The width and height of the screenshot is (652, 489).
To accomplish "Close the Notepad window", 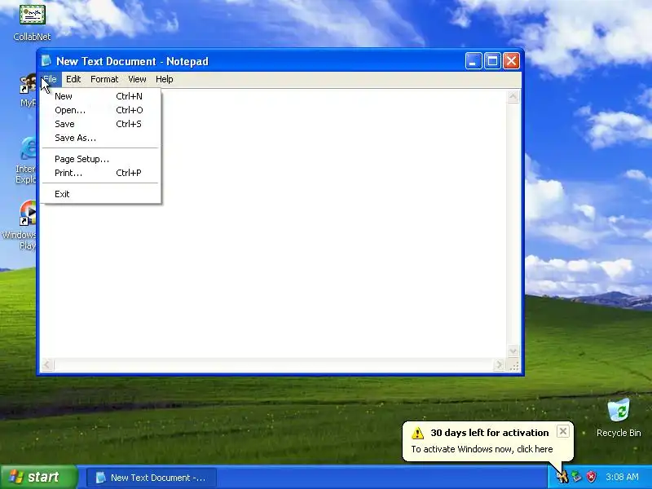I will pyautogui.click(x=512, y=61).
